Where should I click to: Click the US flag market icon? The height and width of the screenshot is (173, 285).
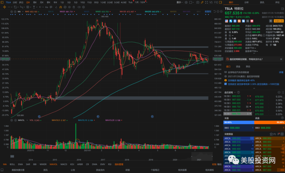227,21
